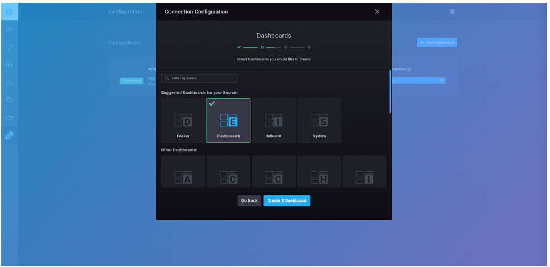Click the fourth step circle indicator

(x=309, y=47)
